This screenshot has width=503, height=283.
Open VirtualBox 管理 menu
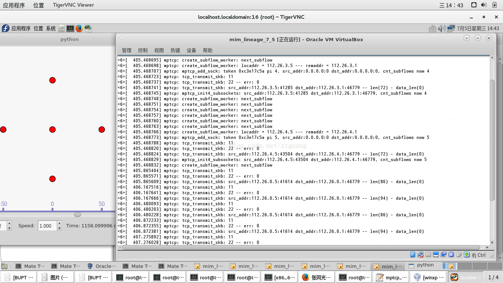tap(127, 50)
